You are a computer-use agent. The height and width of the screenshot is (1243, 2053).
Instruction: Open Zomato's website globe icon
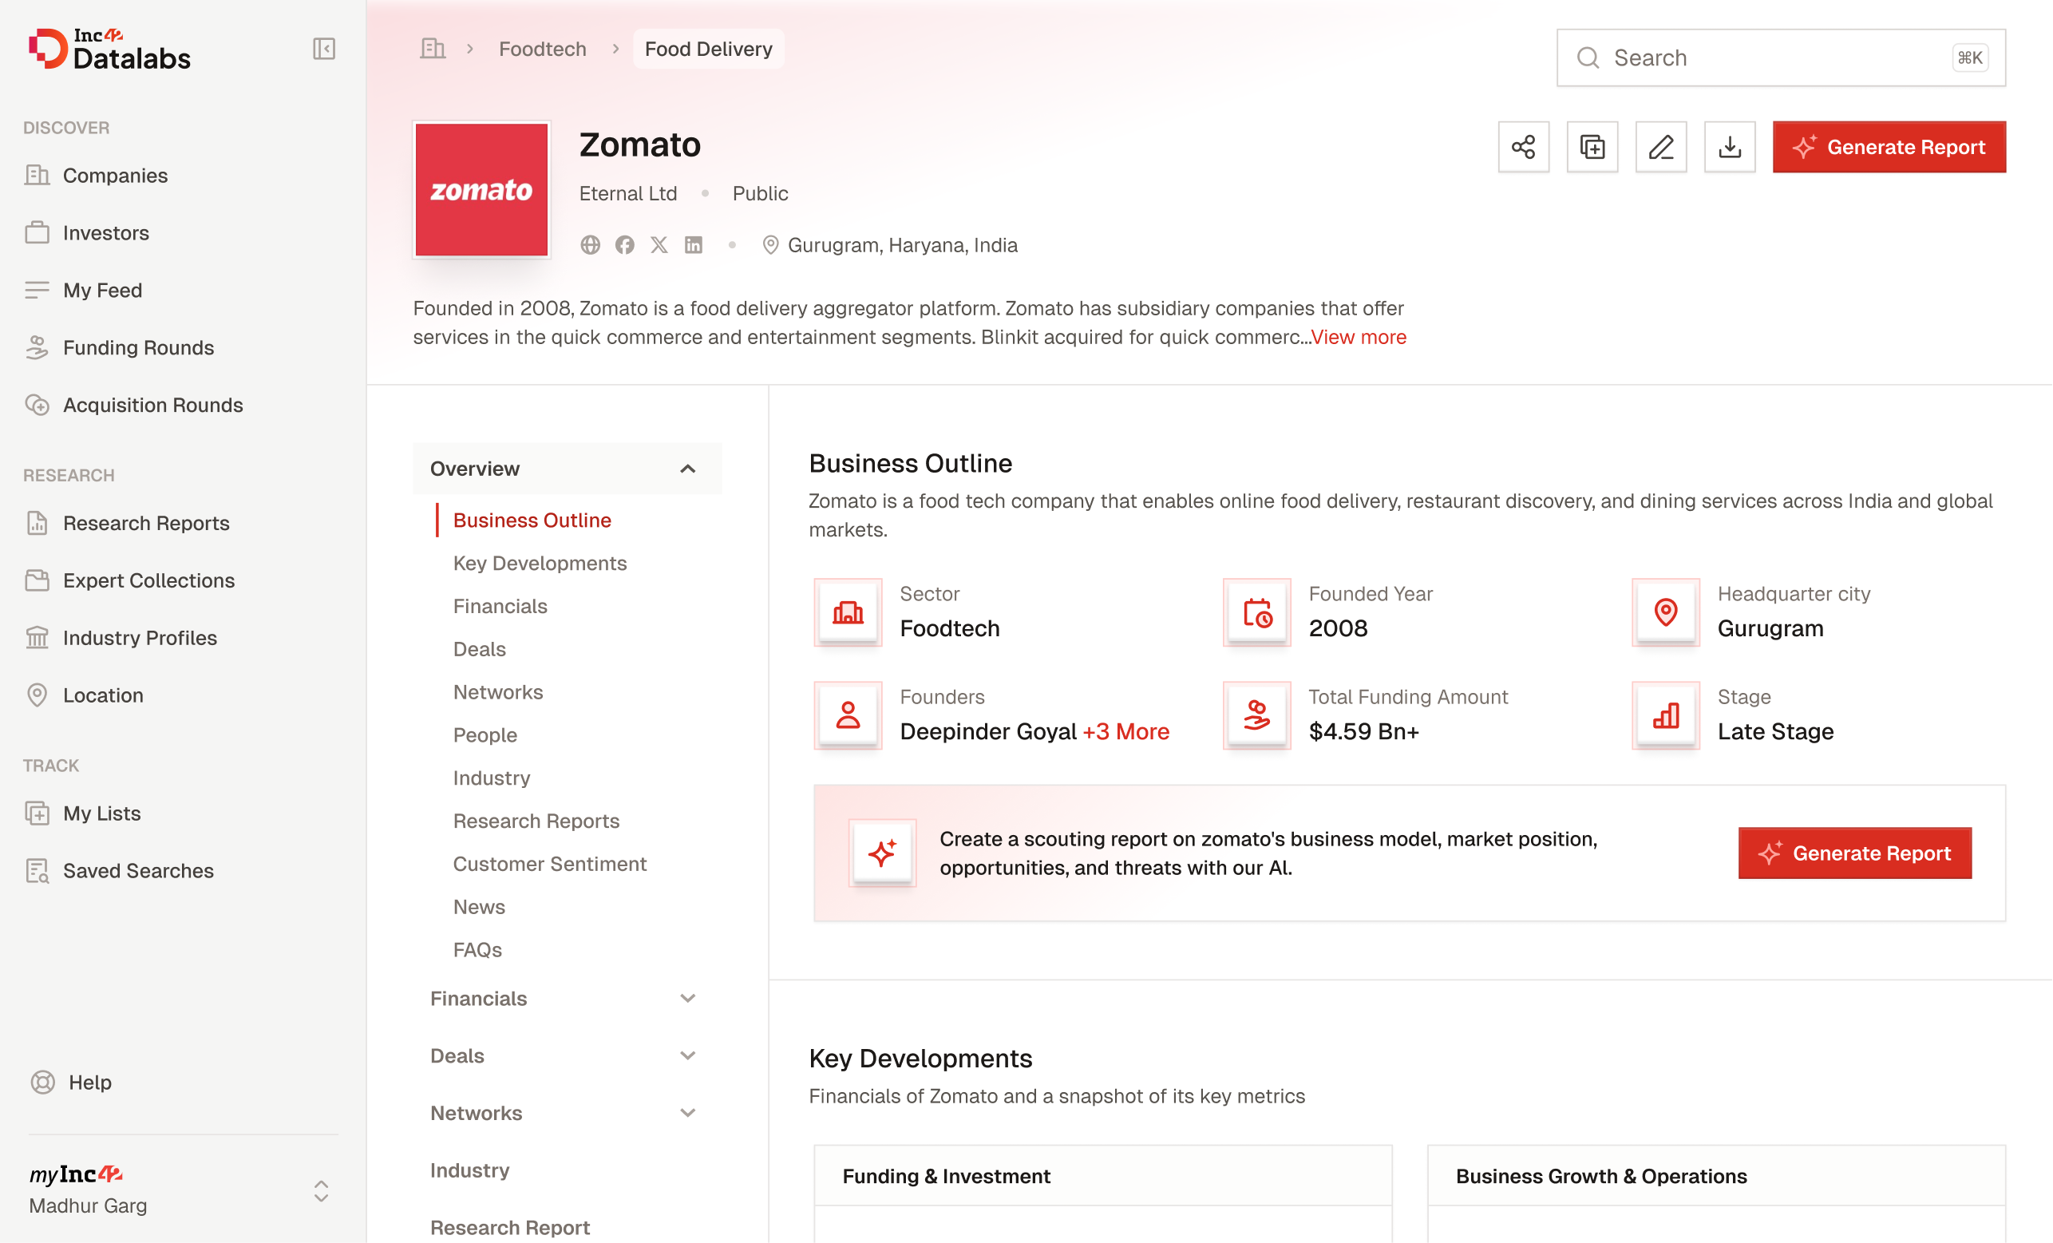(590, 245)
